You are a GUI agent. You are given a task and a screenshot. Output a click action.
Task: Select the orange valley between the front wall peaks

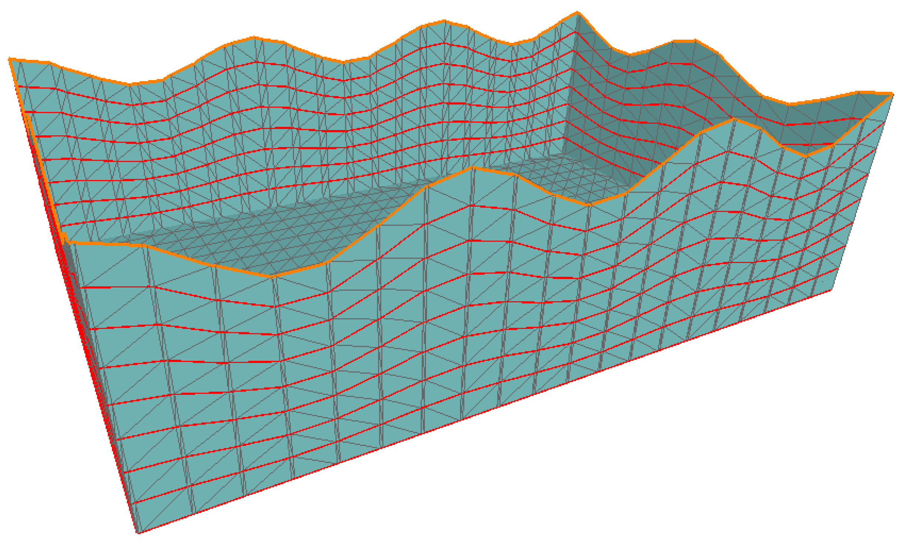point(588,204)
